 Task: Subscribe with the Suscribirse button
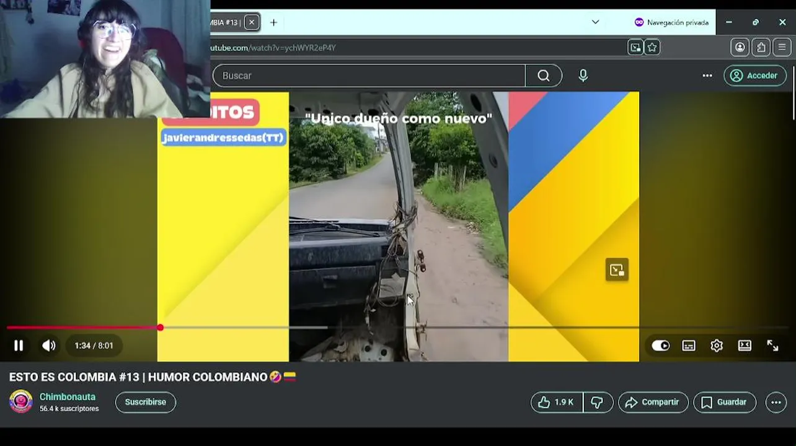pyautogui.click(x=146, y=402)
